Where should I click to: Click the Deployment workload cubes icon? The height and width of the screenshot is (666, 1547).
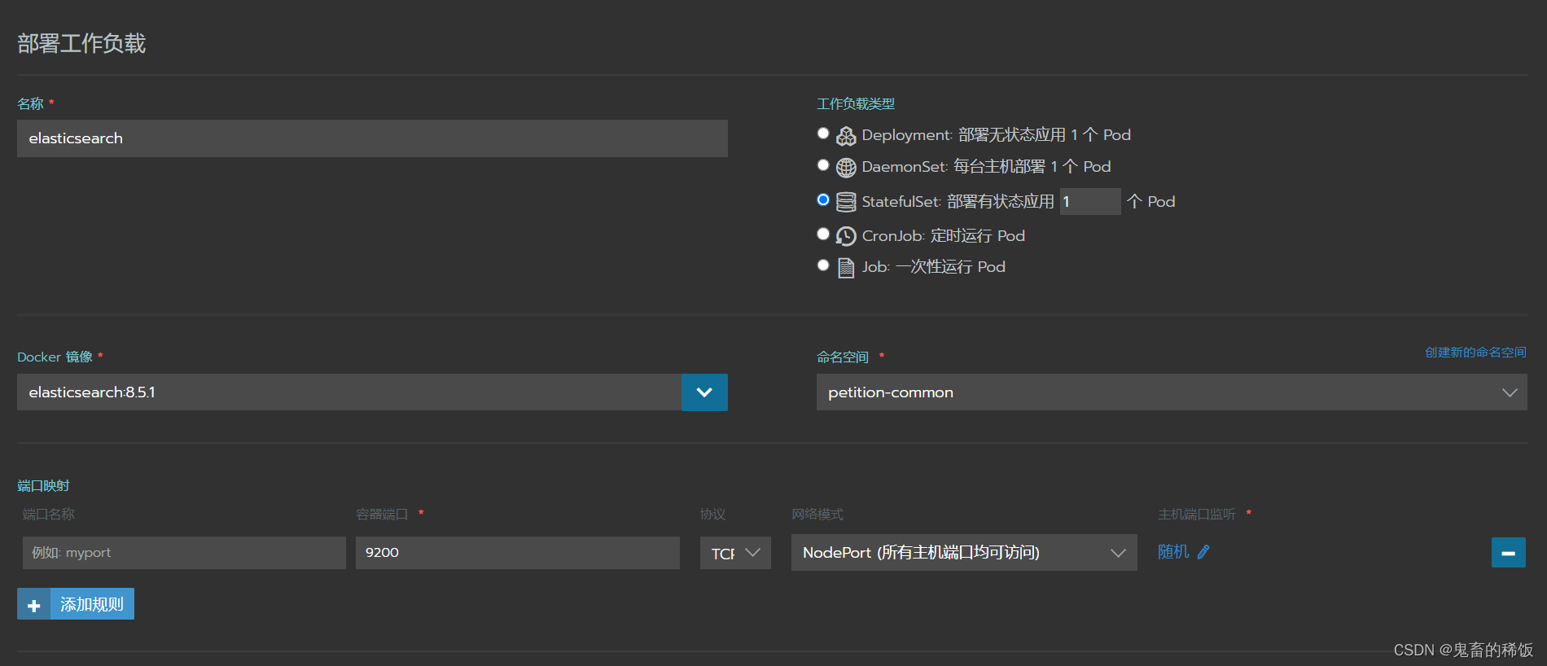coord(846,136)
